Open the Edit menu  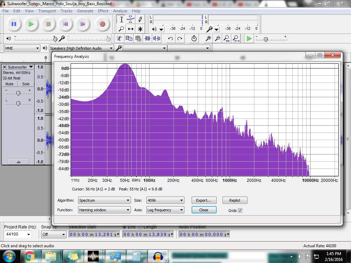[16, 11]
